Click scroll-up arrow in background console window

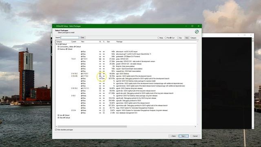pyautogui.click(x=253, y=38)
